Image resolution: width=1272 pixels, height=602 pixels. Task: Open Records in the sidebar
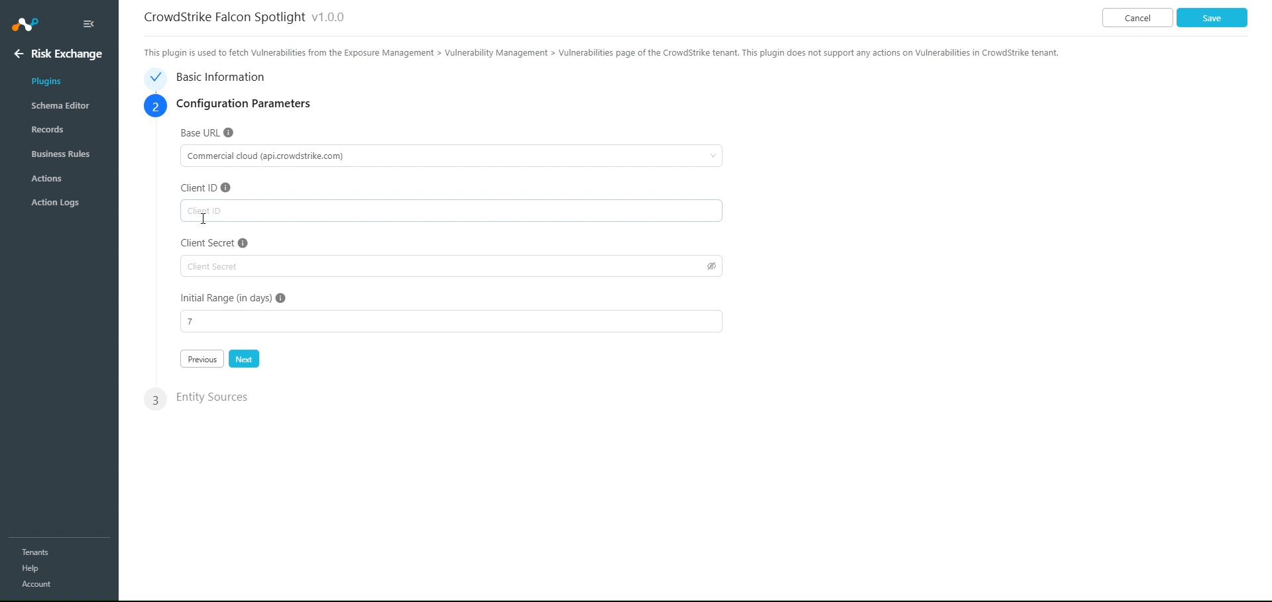(x=47, y=129)
